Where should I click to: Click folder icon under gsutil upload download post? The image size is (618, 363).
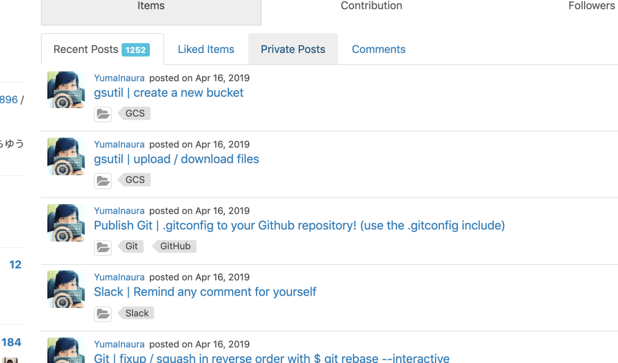tap(103, 180)
